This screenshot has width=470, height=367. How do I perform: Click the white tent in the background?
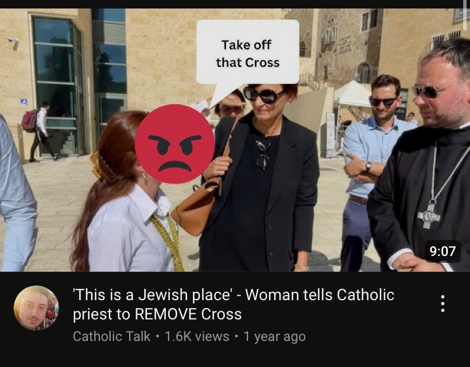click(x=352, y=94)
